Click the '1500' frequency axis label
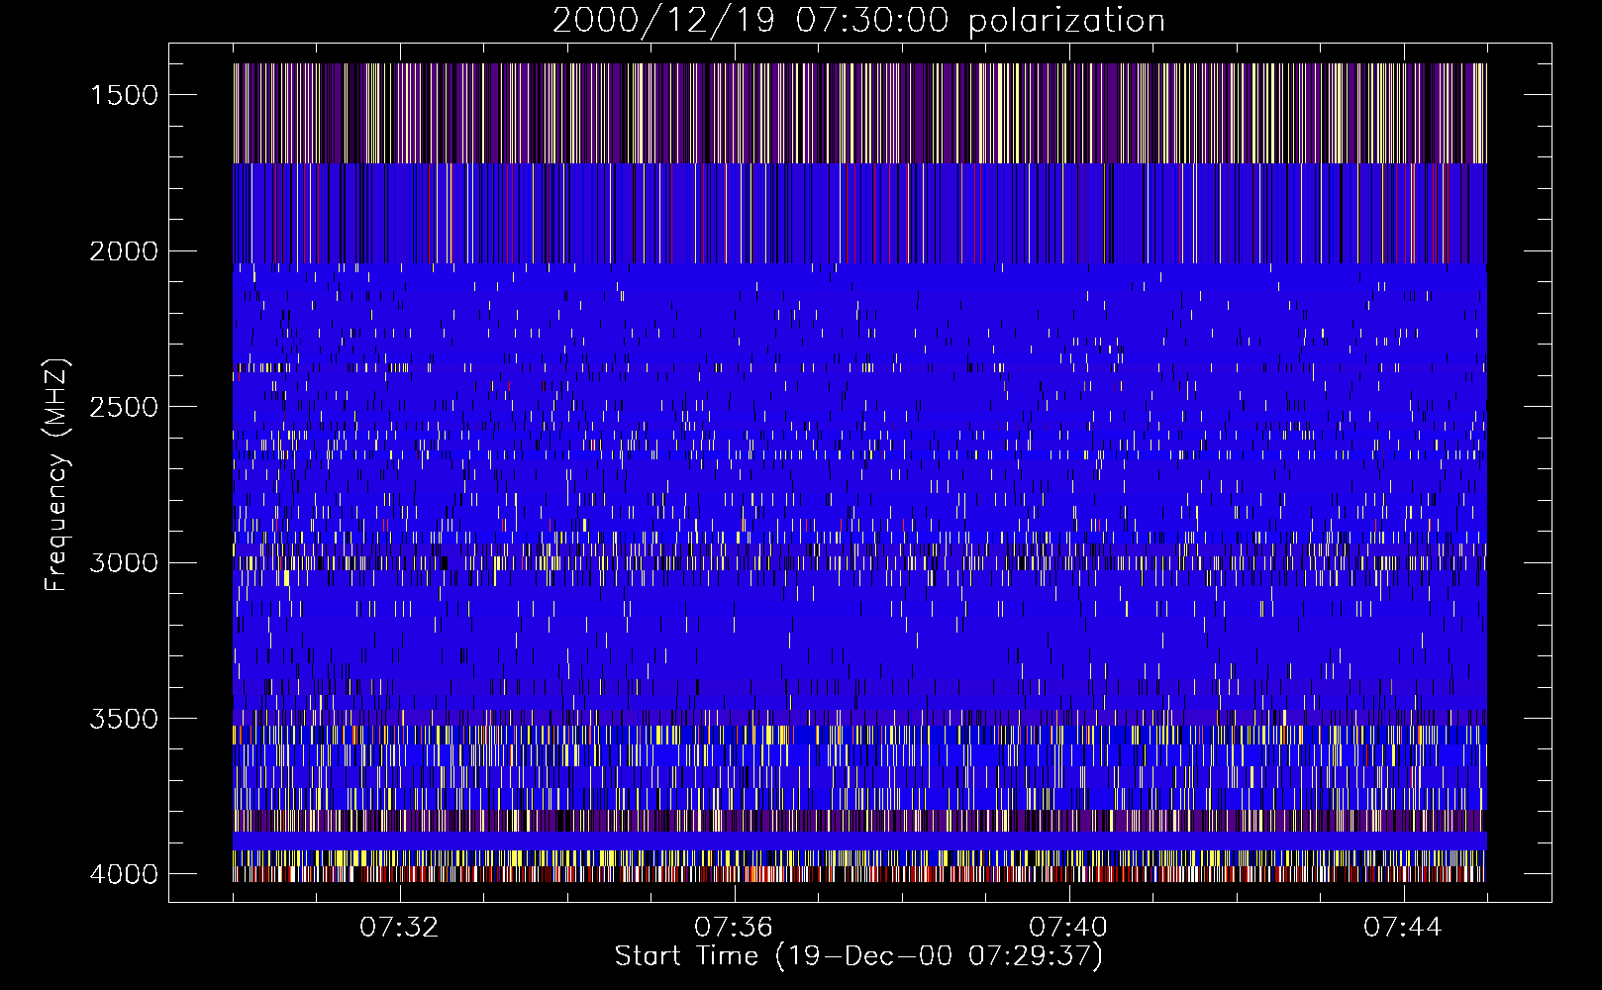The width and height of the screenshot is (1602, 990). coord(124,95)
